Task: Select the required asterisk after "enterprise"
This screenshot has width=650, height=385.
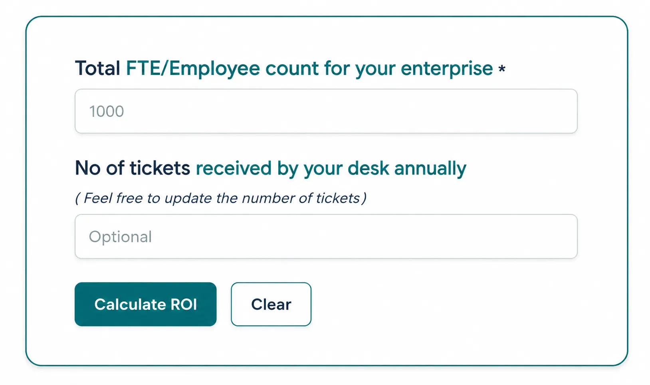Action: tap(502, 69)
